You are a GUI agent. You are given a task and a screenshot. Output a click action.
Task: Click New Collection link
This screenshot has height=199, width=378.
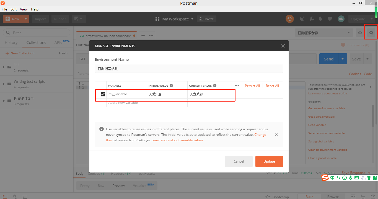[20, 53]
